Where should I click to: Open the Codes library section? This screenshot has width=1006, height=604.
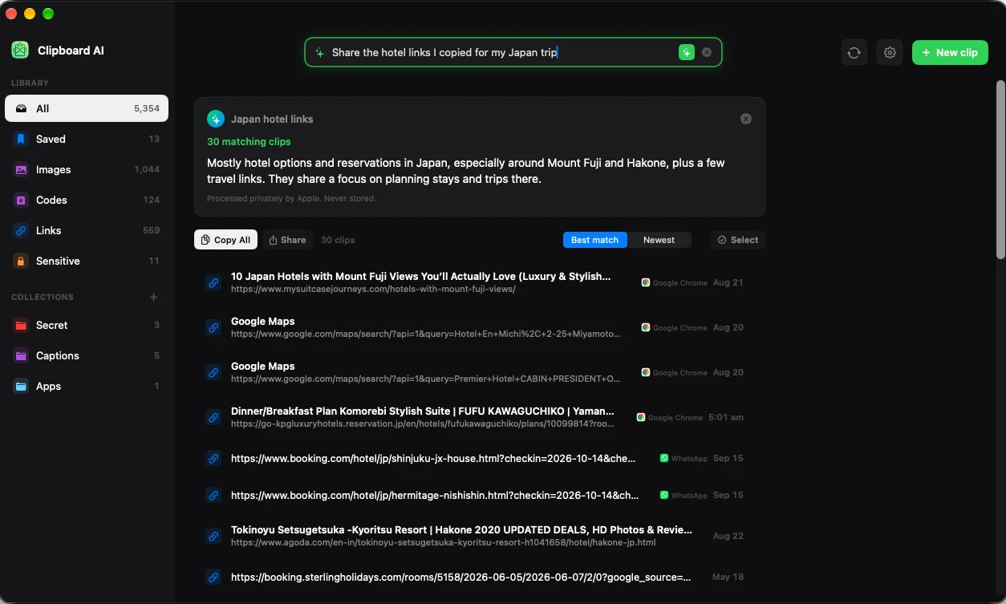click(87, 200)
